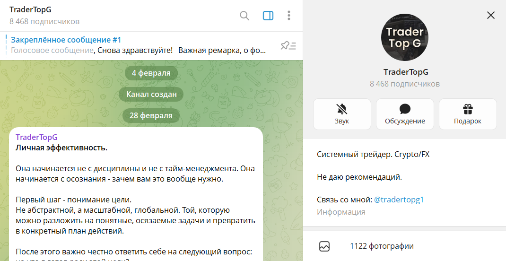
Task: Open the @tradertopg1 contact link
Action: tap(399, 200)
